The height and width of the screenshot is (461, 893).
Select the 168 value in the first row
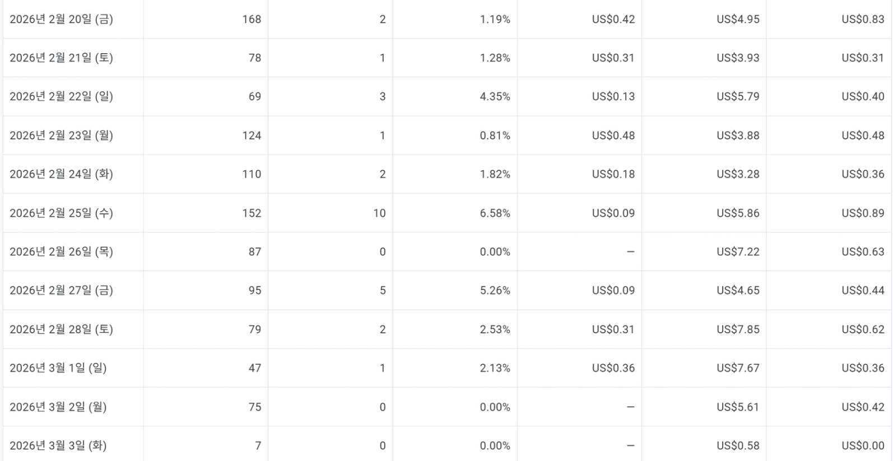(x=252, y=19)
